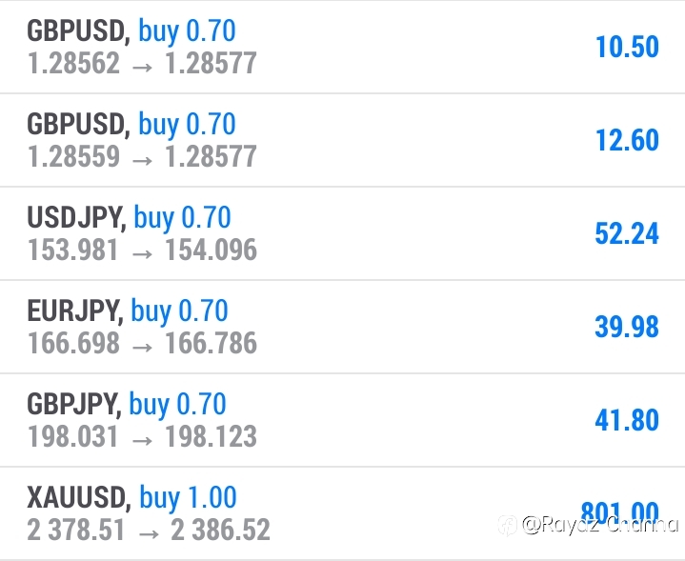685x561 pixels.
Task: Click the 153.981 → 154.096 price line
Action: 142,250
